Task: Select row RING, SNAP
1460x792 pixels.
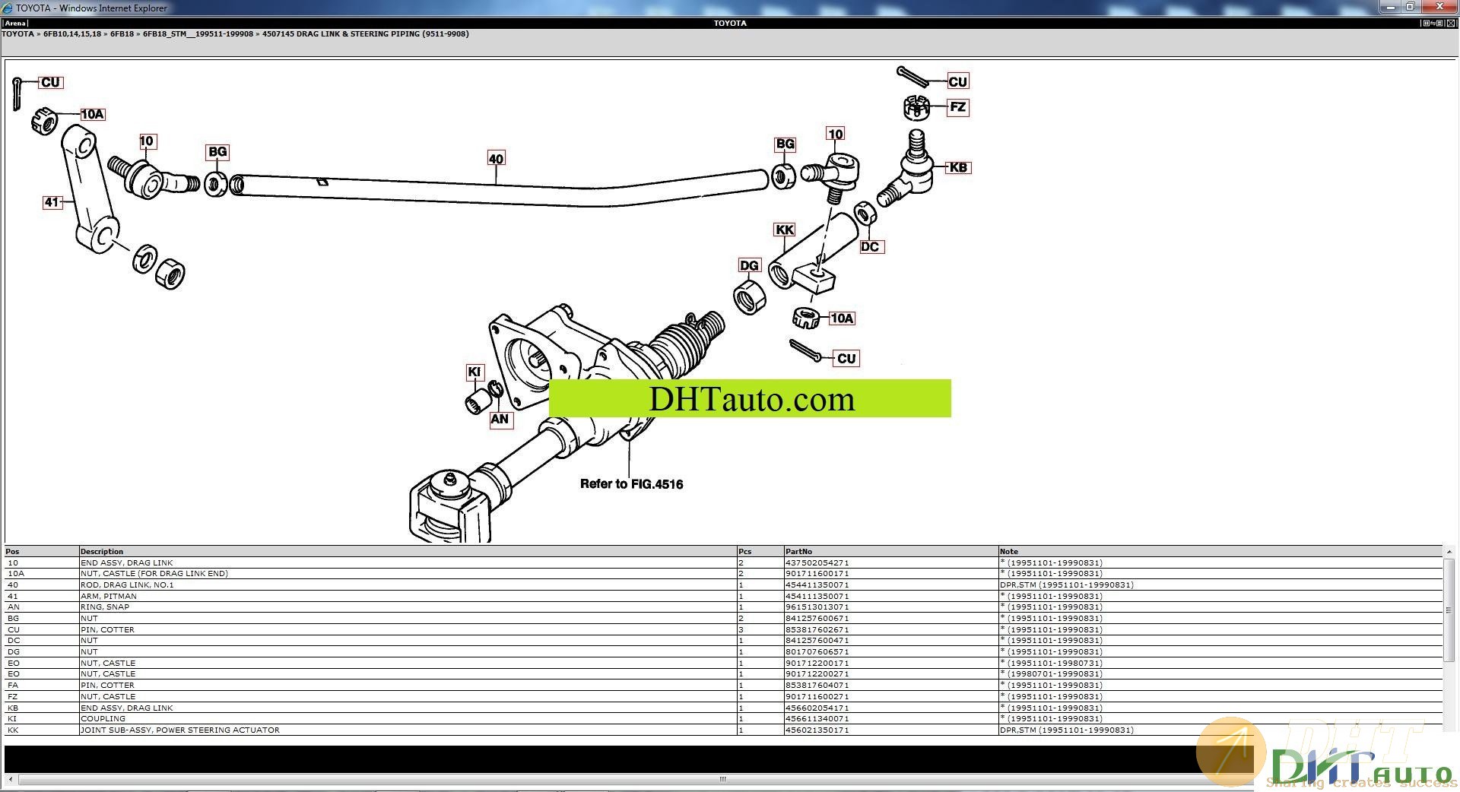Action: point(723,607)
